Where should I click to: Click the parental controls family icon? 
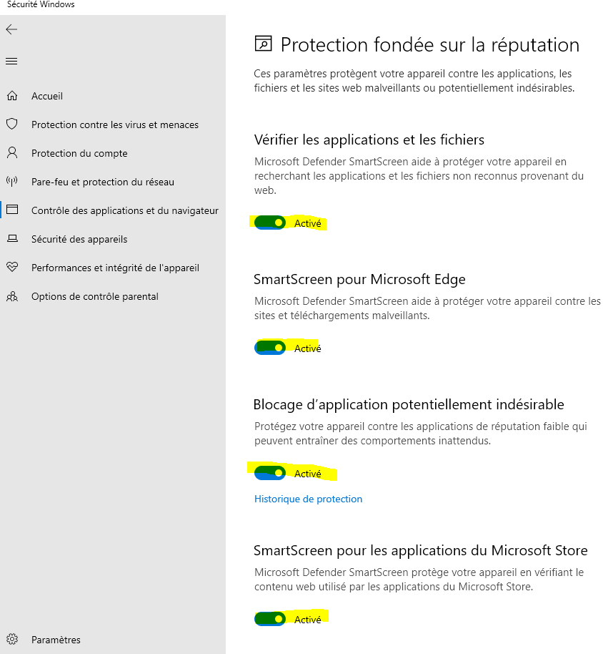11,296
